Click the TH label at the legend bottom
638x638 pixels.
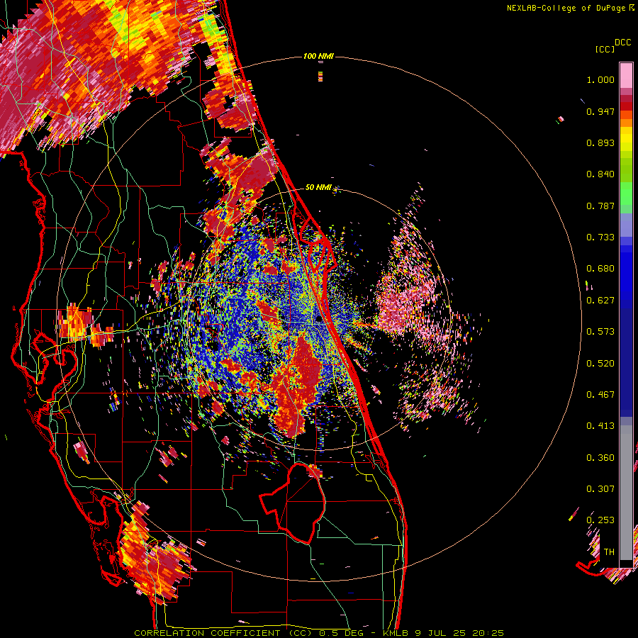609,552
